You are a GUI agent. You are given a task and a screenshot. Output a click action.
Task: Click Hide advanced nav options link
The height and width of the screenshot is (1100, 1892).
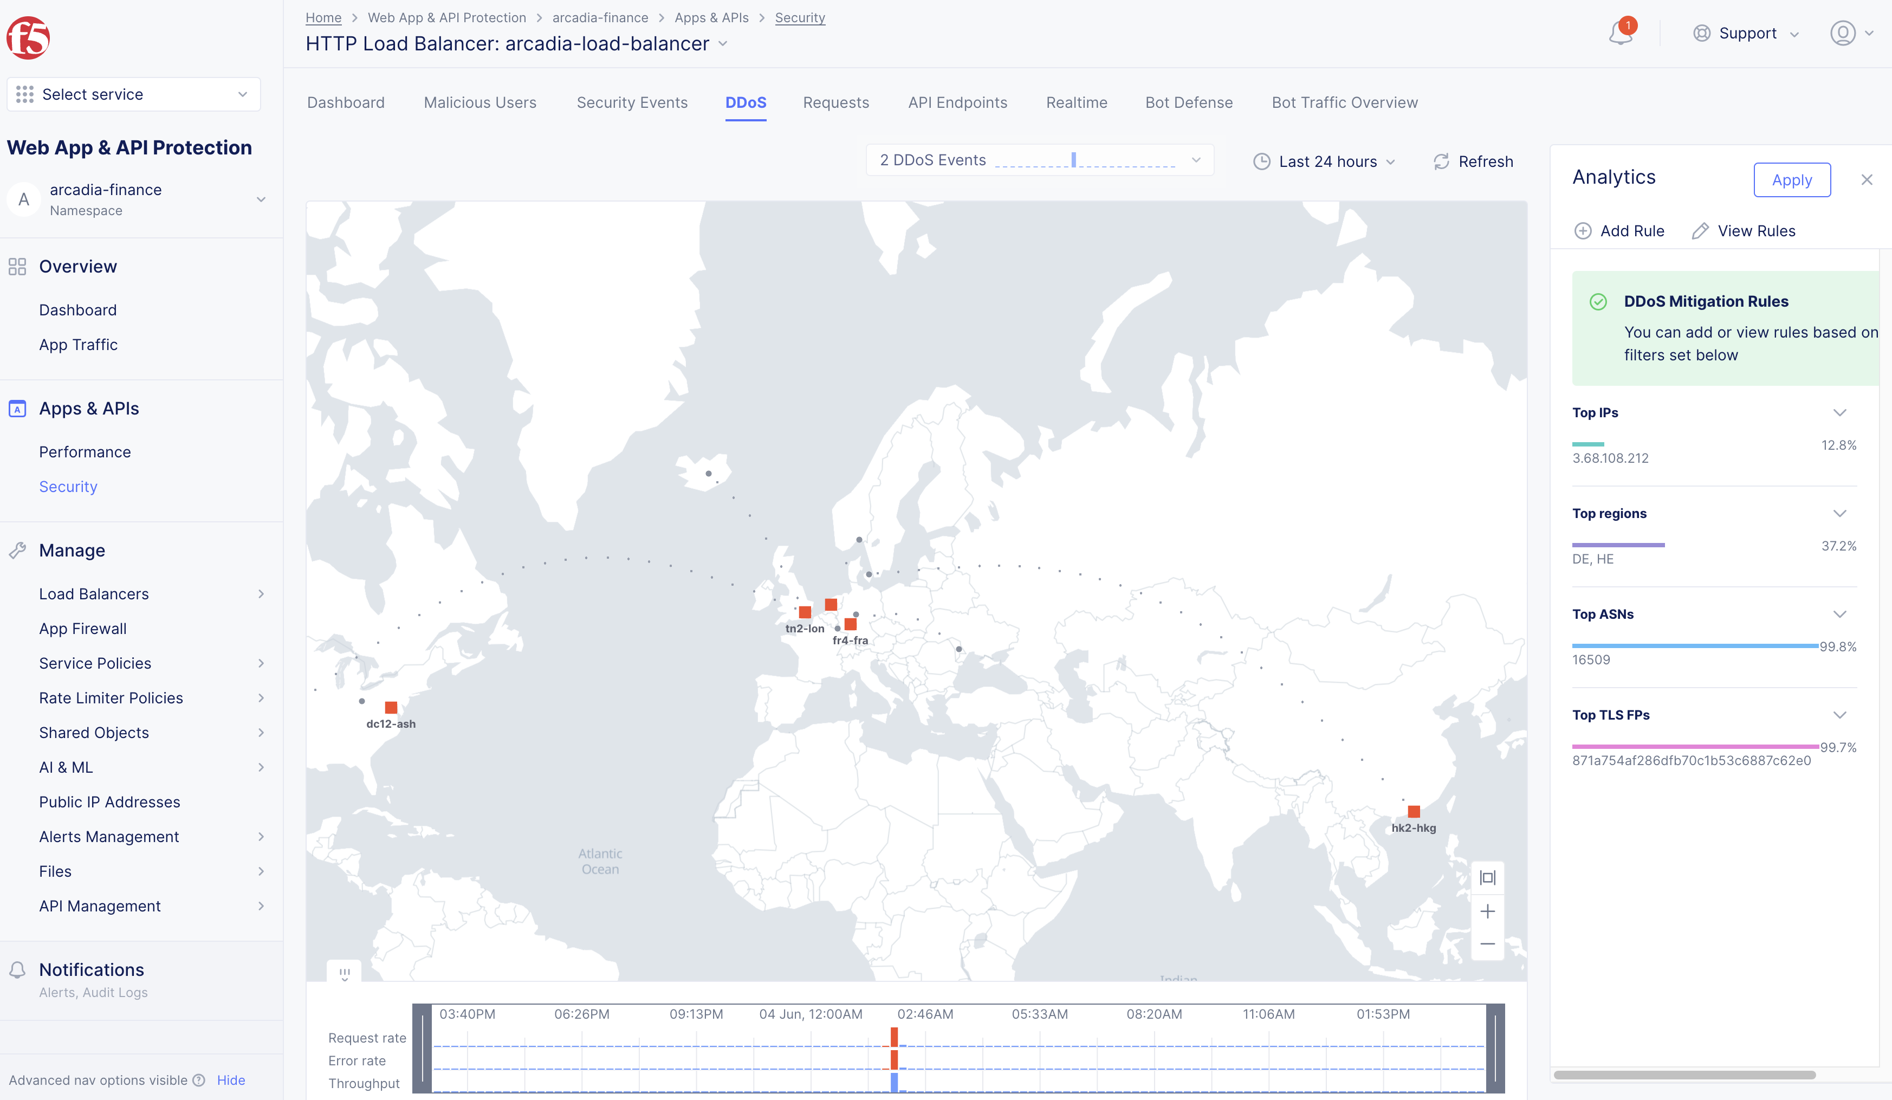coord(230,1080)
